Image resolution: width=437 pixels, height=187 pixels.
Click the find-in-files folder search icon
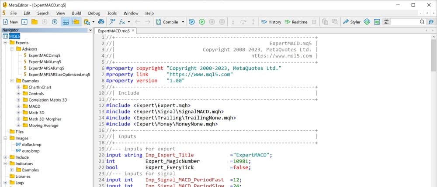click(x=87, y=22)
